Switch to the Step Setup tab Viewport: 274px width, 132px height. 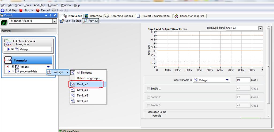tap(73, 16)
